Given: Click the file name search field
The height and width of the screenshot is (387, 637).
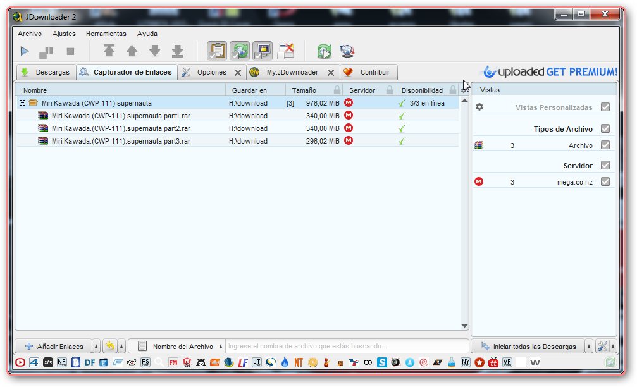Looking at the screenshot, I should tap(347, 347).
